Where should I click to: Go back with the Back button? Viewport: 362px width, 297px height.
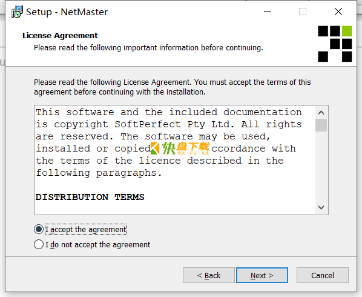click(x=209, y=275)
